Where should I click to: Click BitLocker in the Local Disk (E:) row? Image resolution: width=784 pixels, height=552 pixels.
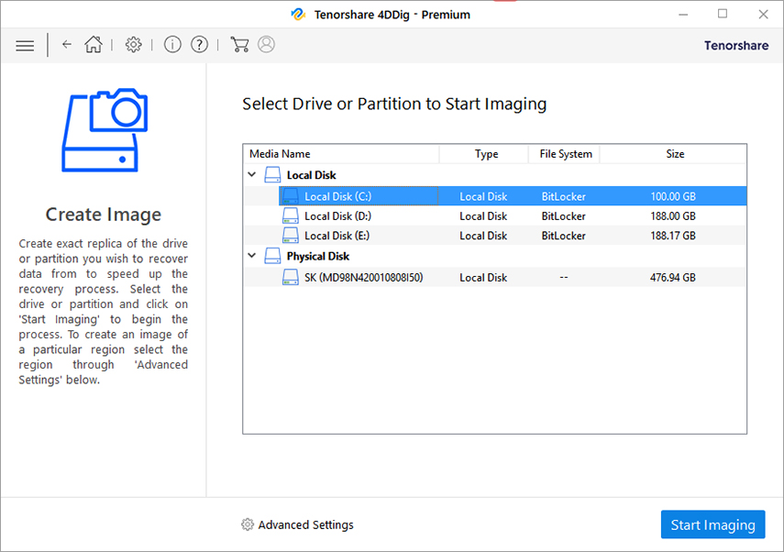tap(564, 236)
